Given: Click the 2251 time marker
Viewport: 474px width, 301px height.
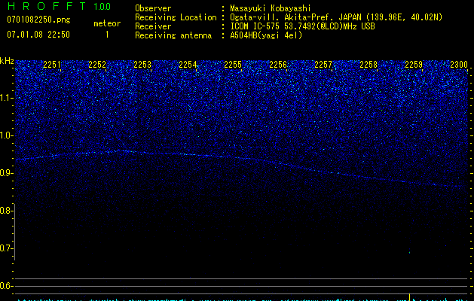Looking at the screenshot, I should point(52,65).
